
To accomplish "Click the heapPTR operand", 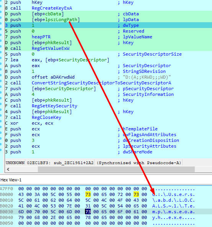I will click(41, 37).
